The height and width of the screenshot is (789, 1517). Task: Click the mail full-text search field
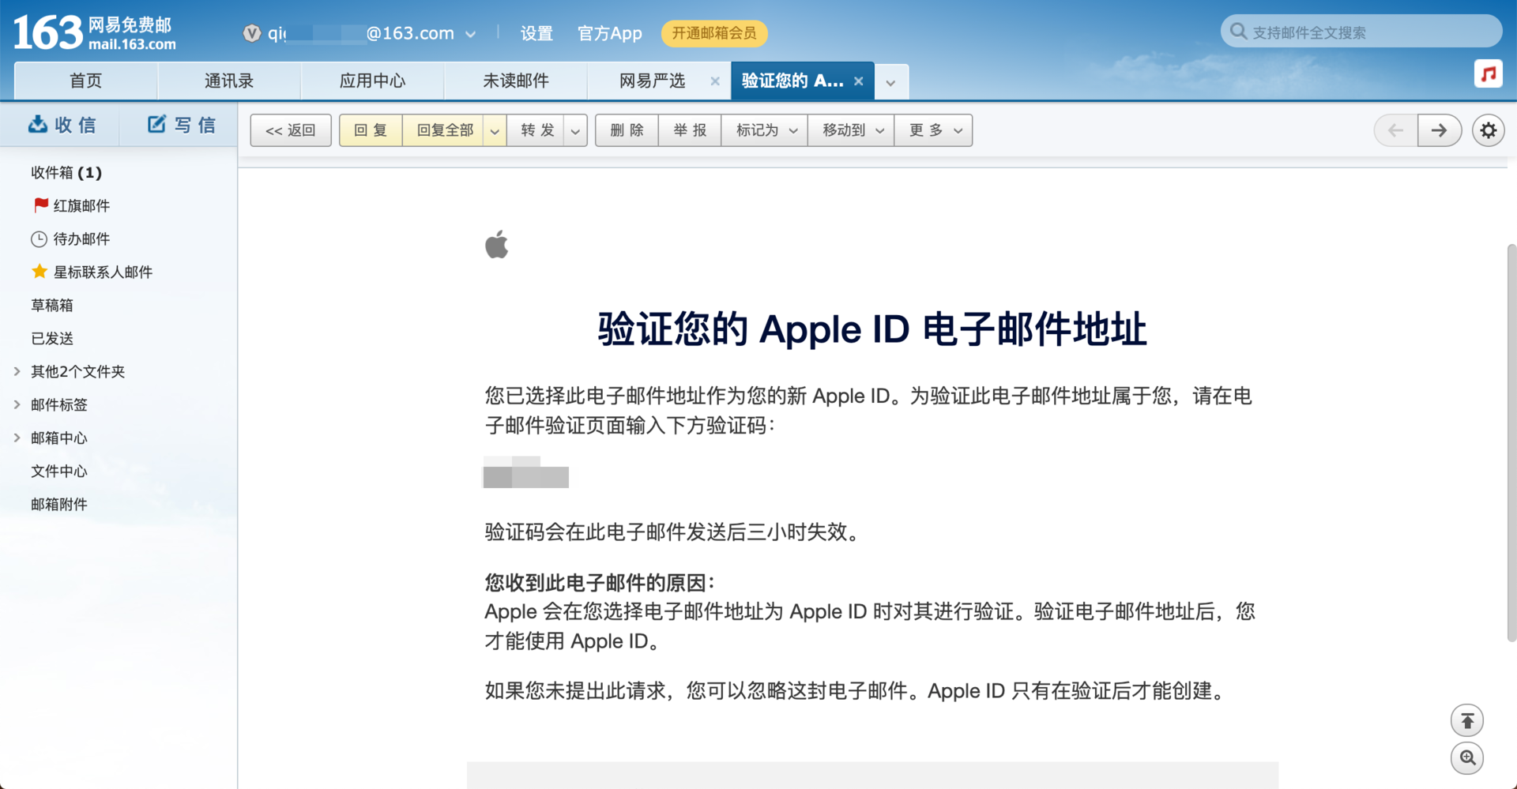1371,32
